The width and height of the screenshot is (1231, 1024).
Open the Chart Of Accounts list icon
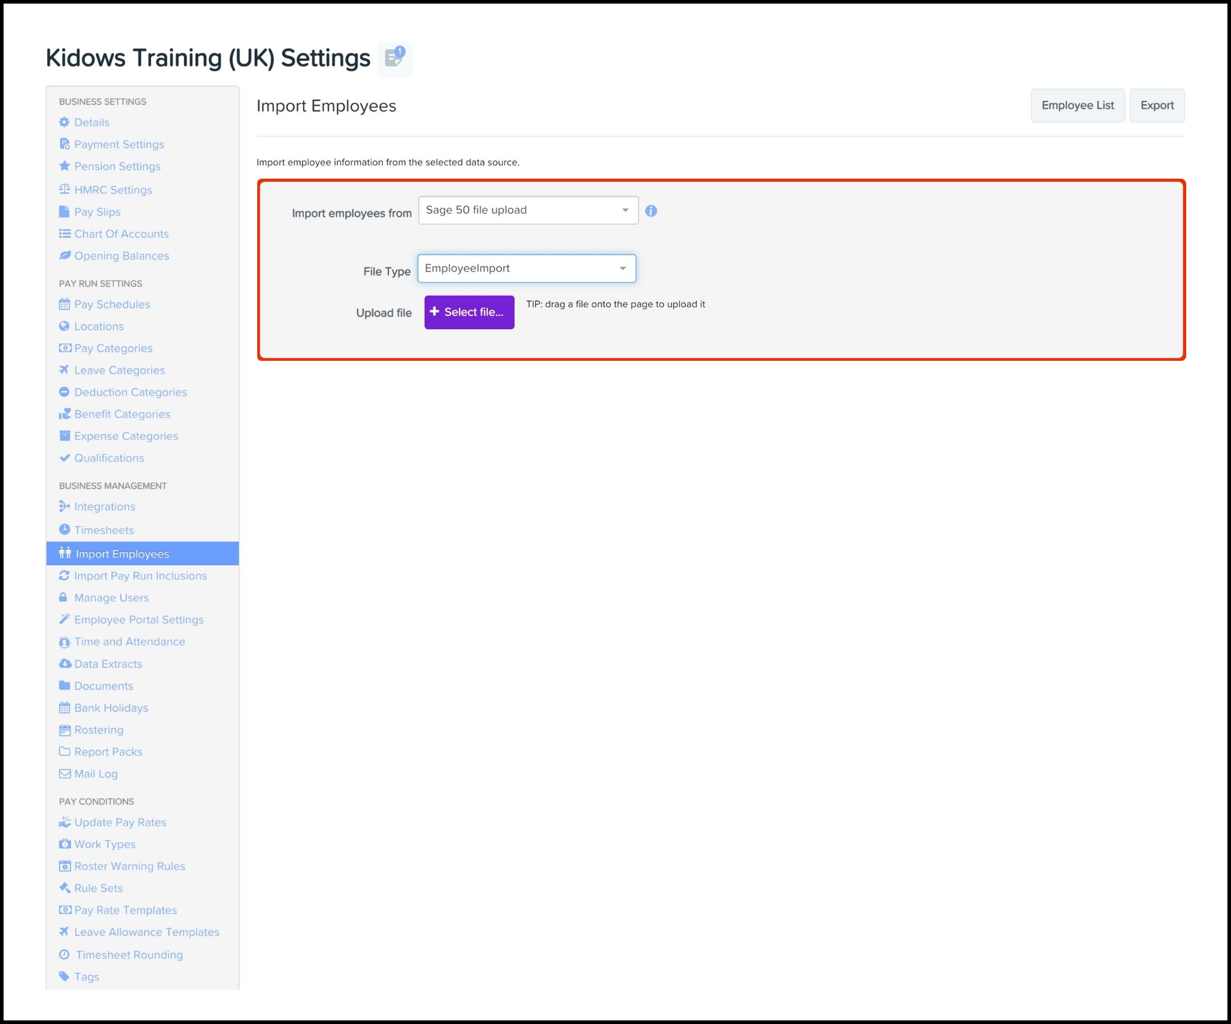tap(66, 234)
